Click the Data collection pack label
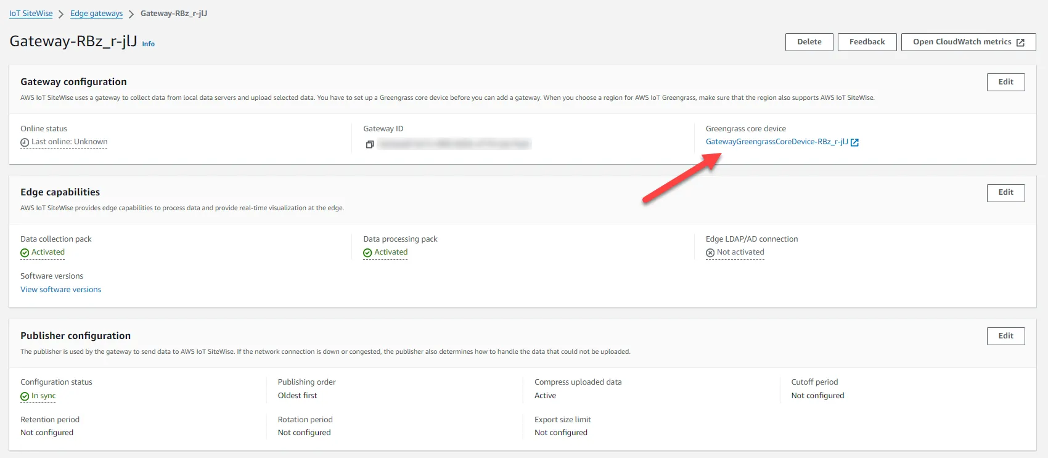Screen dimensions: 1048x458 tap(55, 239)
